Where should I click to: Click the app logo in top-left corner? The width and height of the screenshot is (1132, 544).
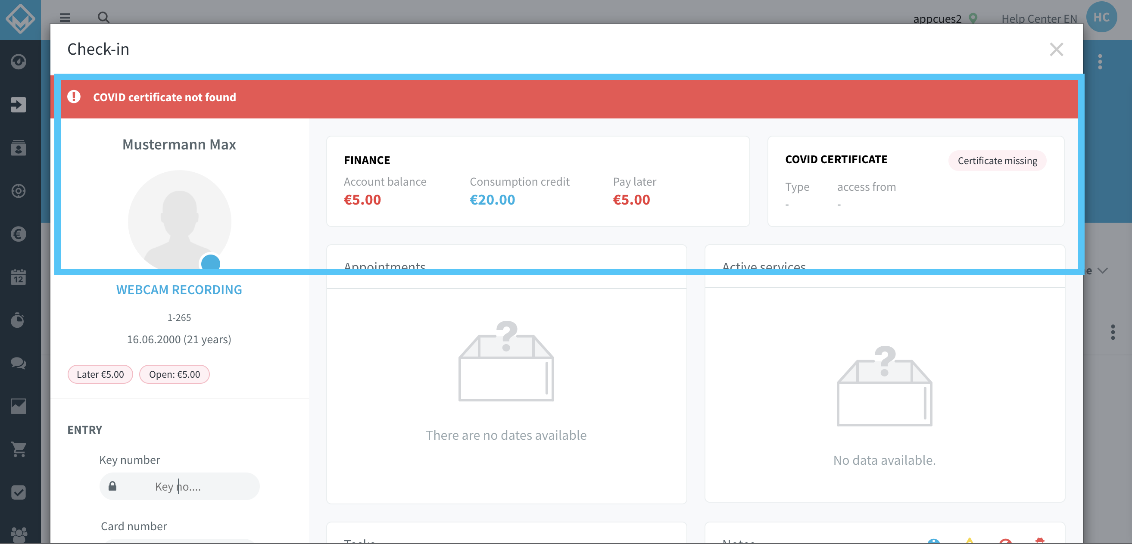(20, 19)
